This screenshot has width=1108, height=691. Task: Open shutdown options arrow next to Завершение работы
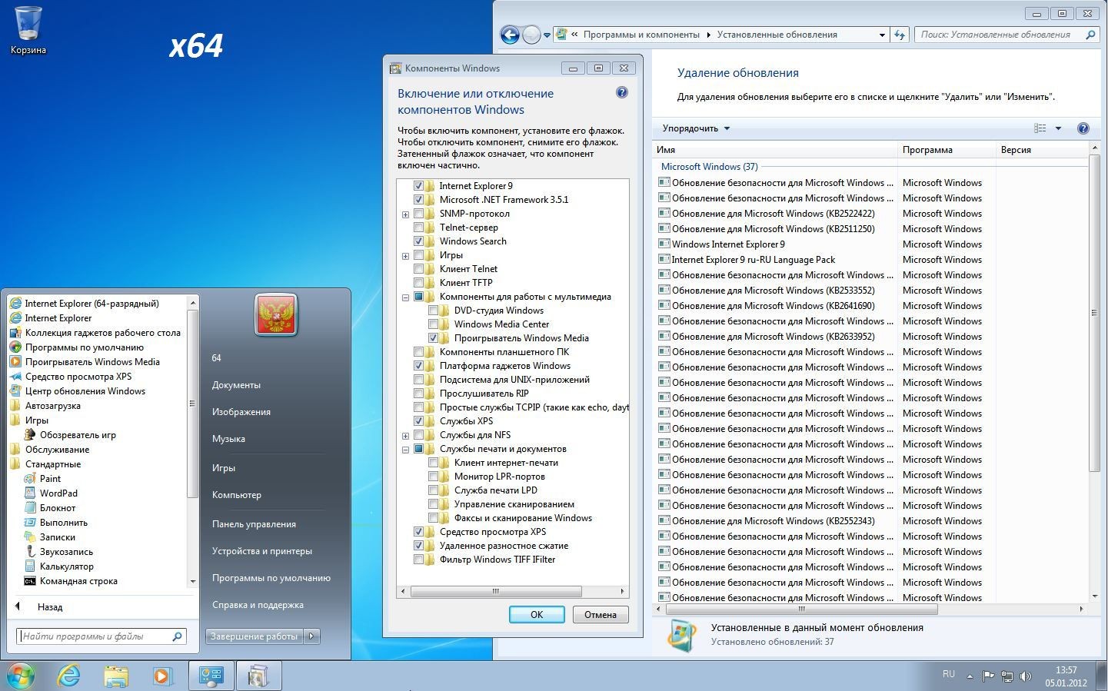point(311,636)
